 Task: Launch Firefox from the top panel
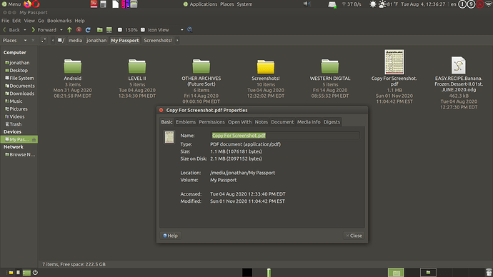[x=27, y=4]
